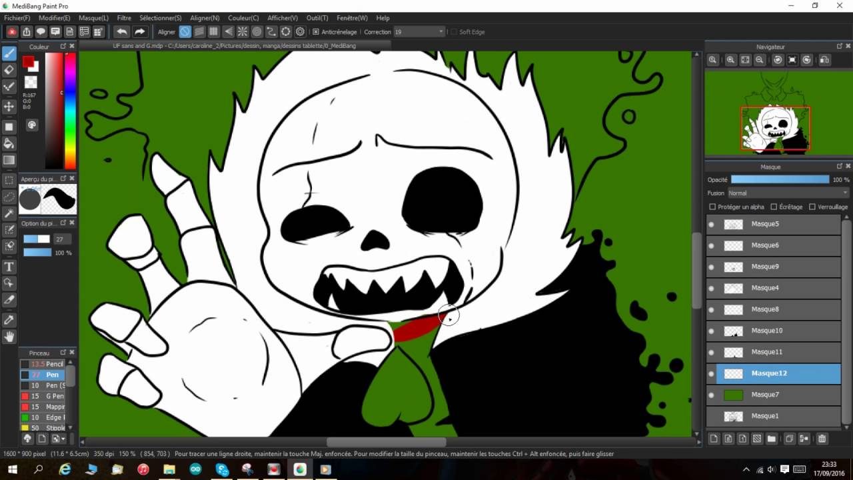The image size is (853, 480).
Task: Turn off snap with the blue circle icon
Action: click(x=185, y=31)
